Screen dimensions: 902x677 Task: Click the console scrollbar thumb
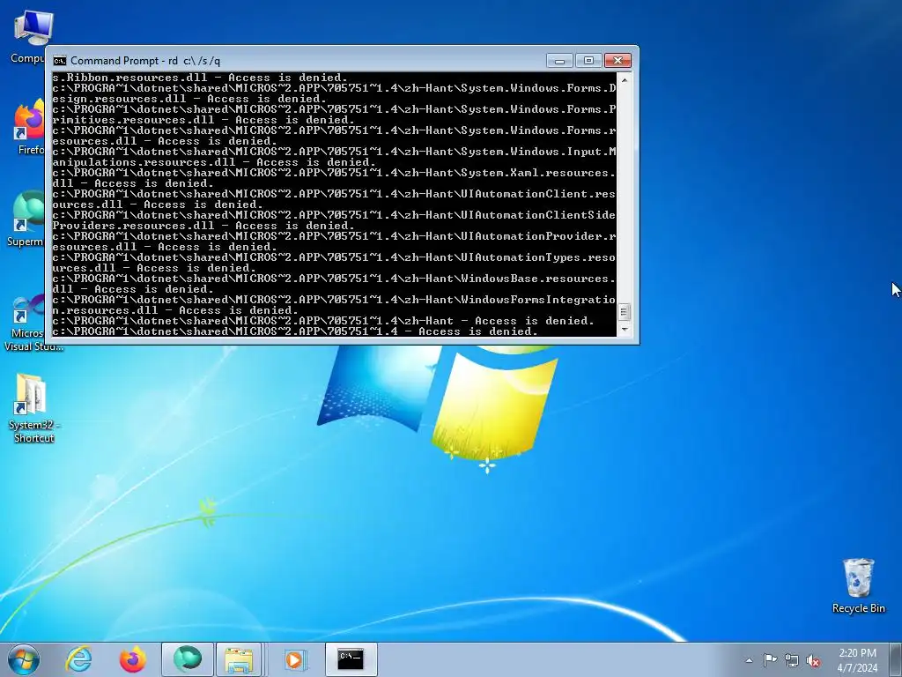625,312
